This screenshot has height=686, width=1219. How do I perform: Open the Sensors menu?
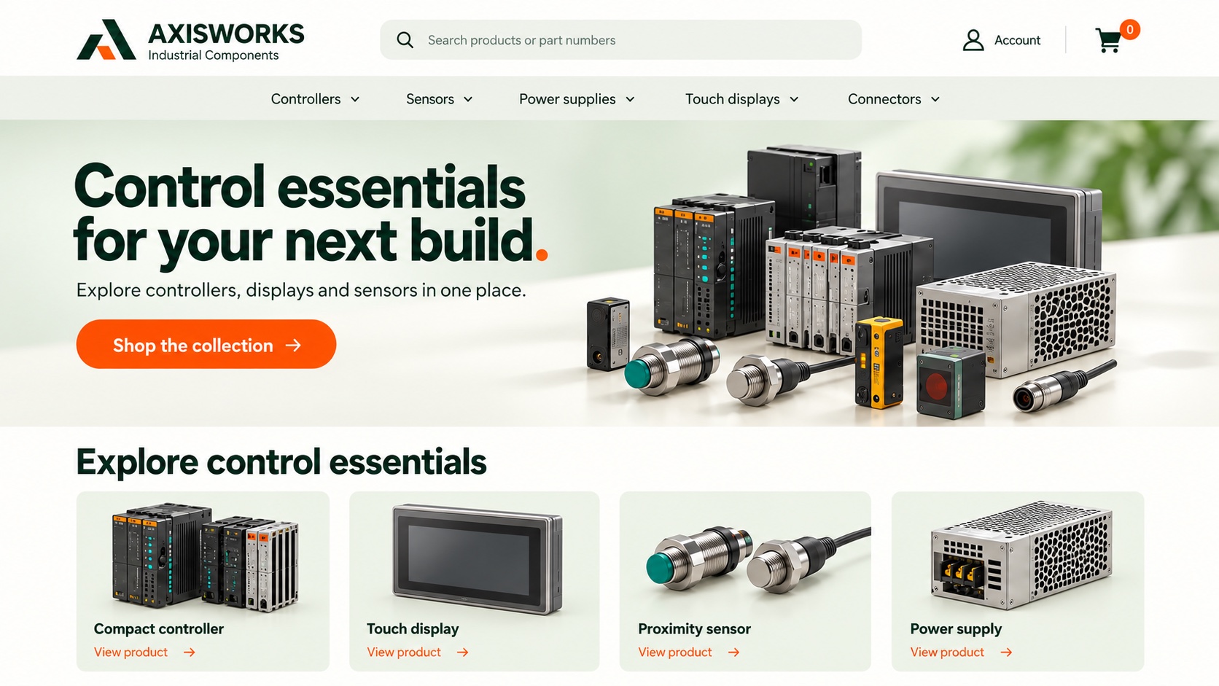pyautogui.click(x=440, y=99)
